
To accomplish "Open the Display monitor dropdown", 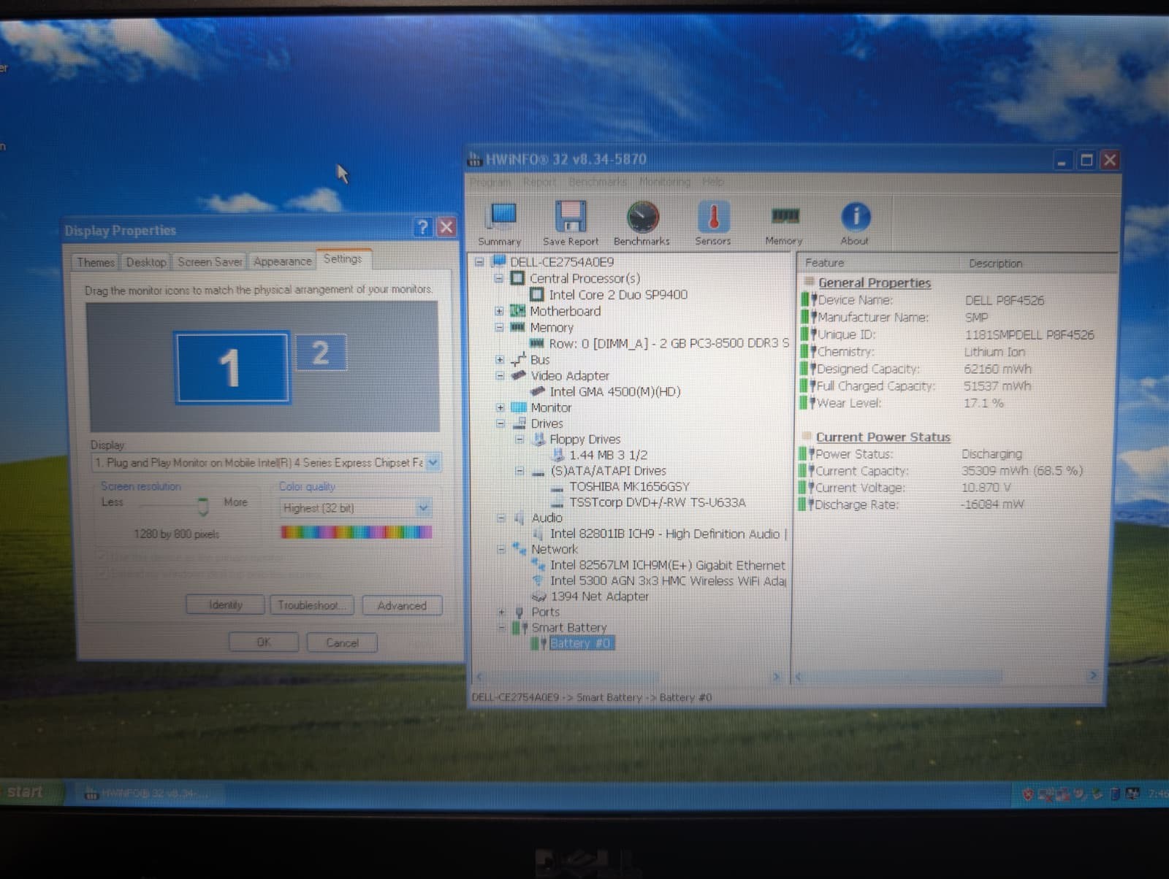I will point(433,462).
